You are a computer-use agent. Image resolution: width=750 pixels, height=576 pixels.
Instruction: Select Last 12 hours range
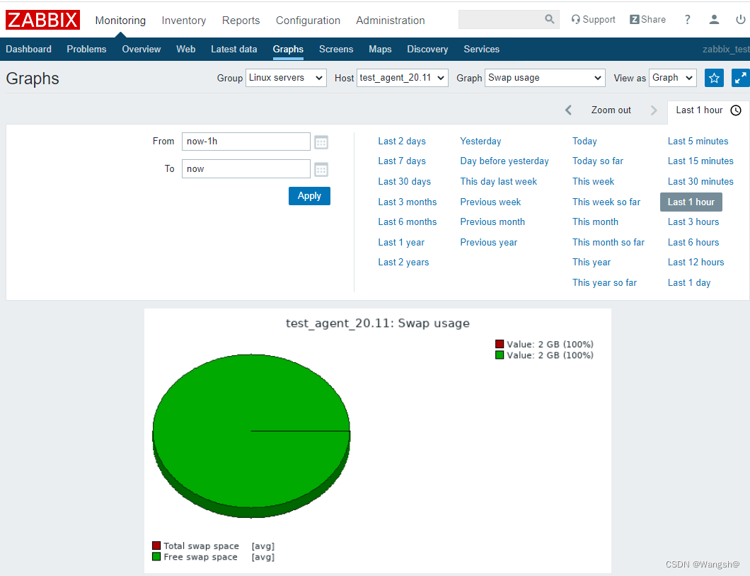click(x=696, y=262)
